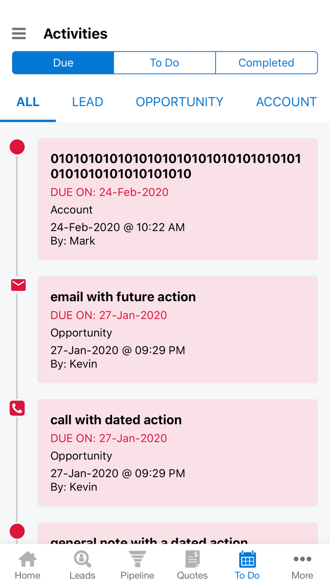Open the navigation hamburger menu
Image resolution: width=330 pixels, height=587 pixels.
point(18,33)
